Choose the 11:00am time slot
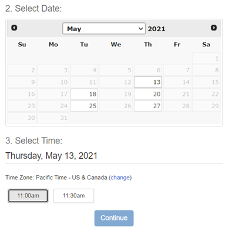Viewport: 229px width, 231px height. point(28,196)
